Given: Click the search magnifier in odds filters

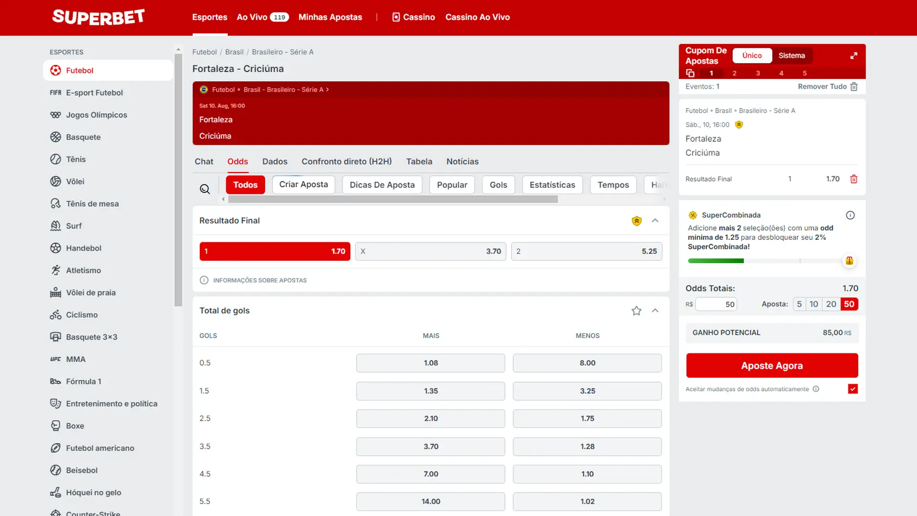Looking at the screenshot, I should (205, 189).
